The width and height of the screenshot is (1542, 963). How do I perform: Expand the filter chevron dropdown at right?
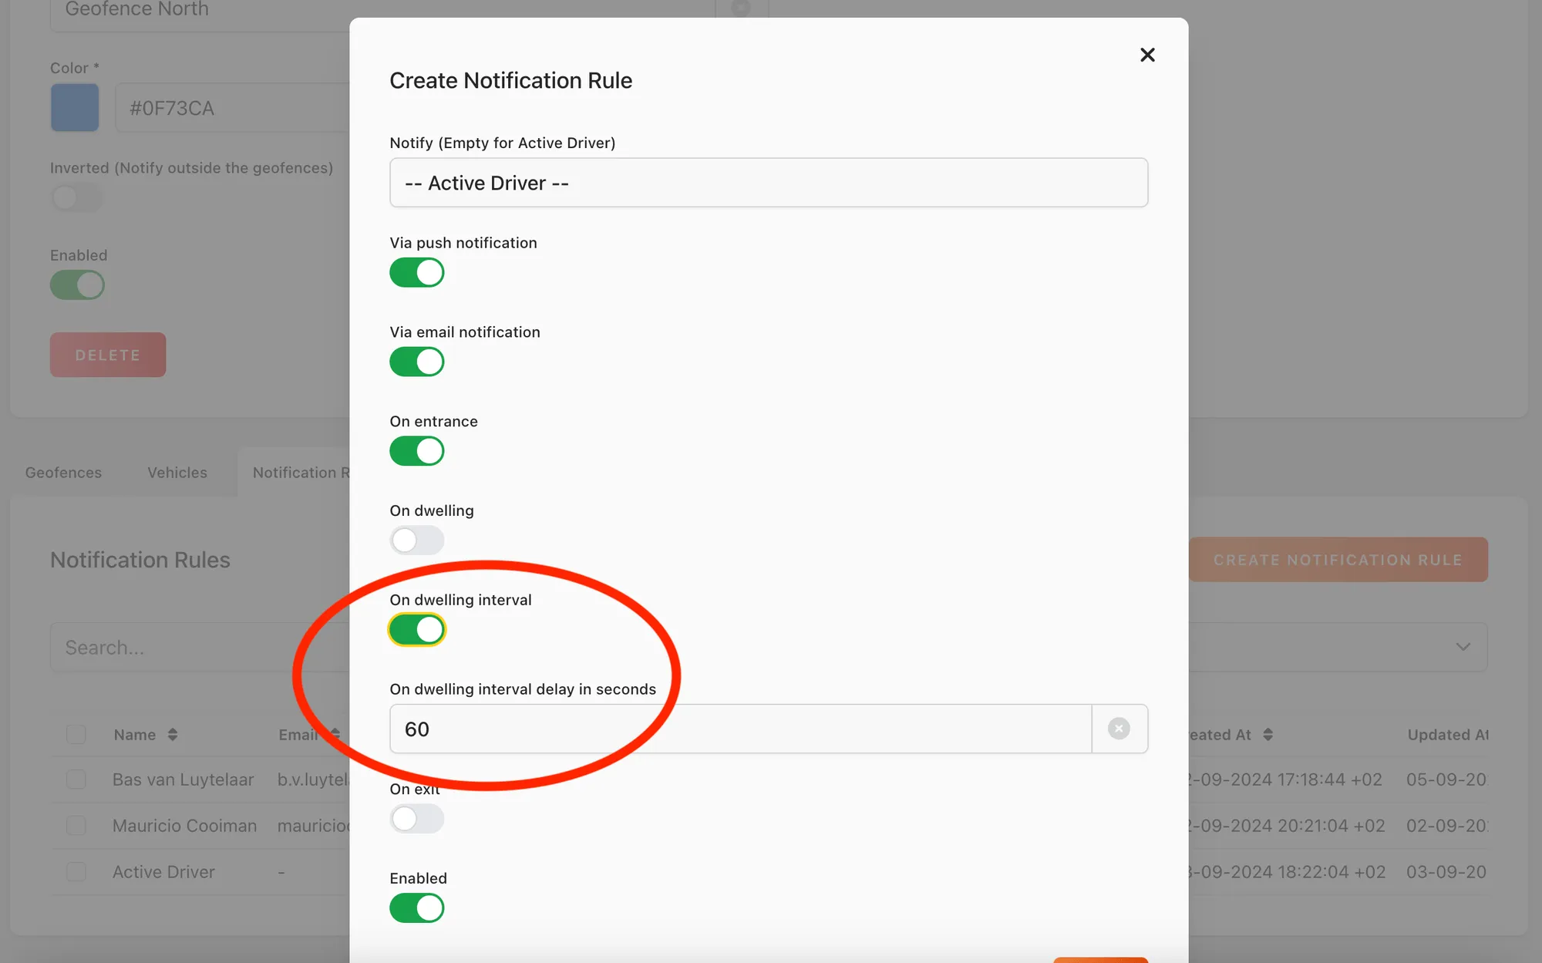[x=1463, y=647]
